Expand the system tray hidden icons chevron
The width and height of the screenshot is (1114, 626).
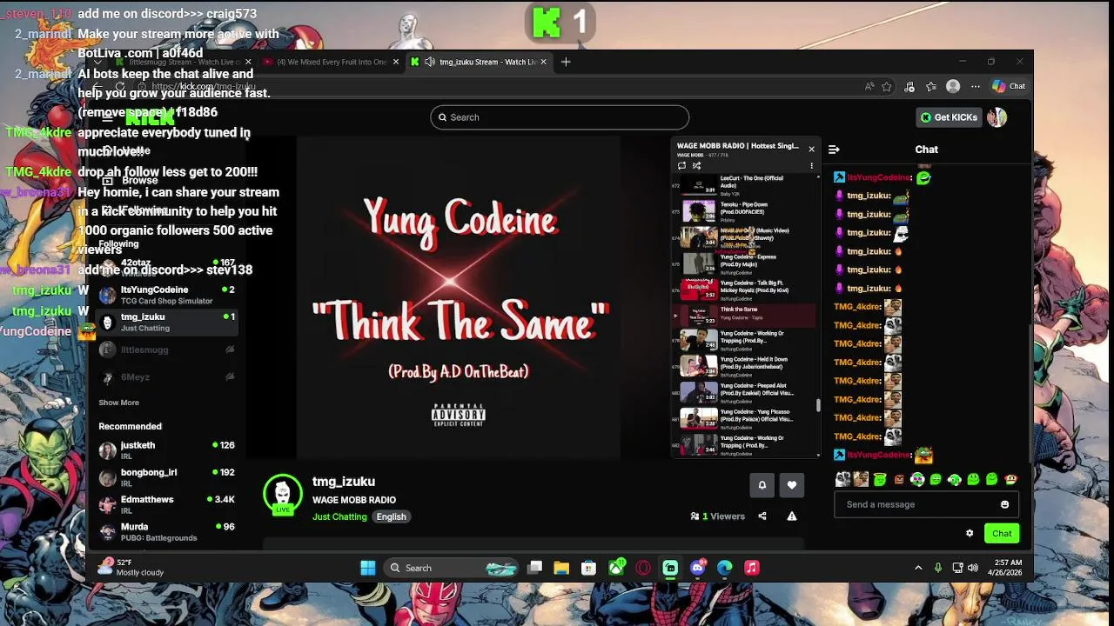917,568
